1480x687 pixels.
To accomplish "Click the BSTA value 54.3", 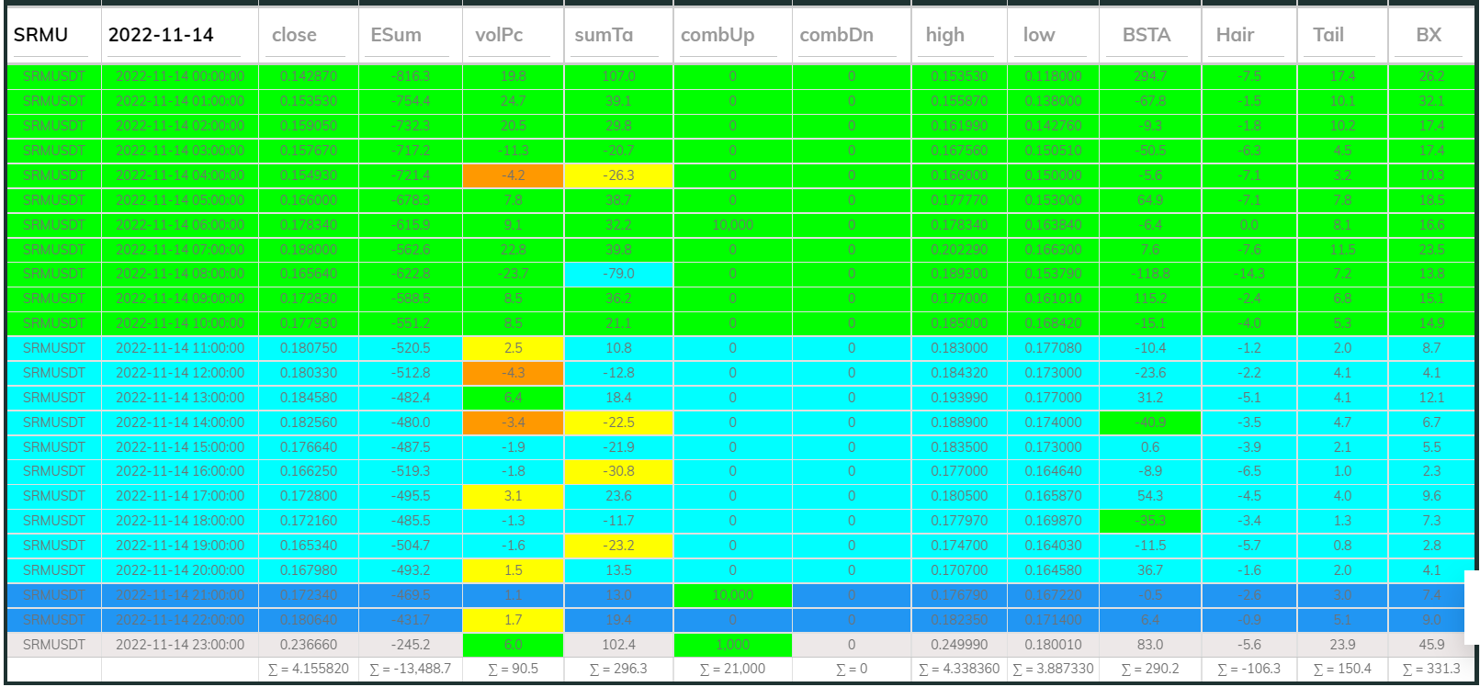I will point(1150,496).
